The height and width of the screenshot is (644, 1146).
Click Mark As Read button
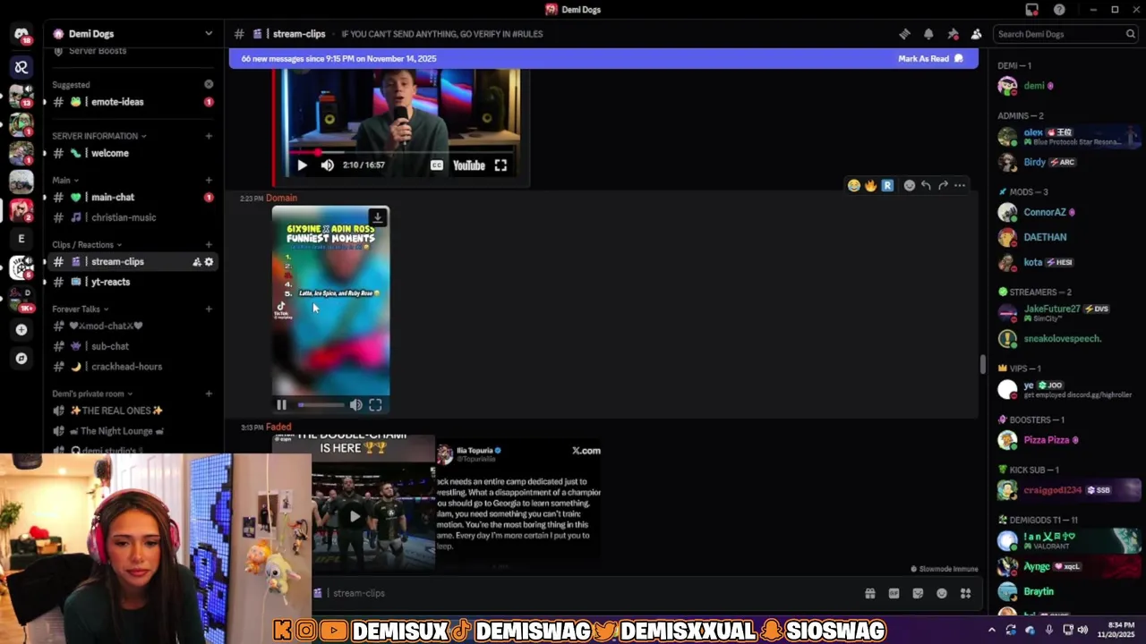pyautogui.click(x=930, y=59)
